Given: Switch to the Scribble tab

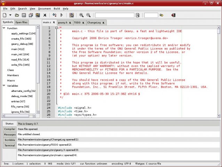Looking at the screenshot, I should coord(10,140).
